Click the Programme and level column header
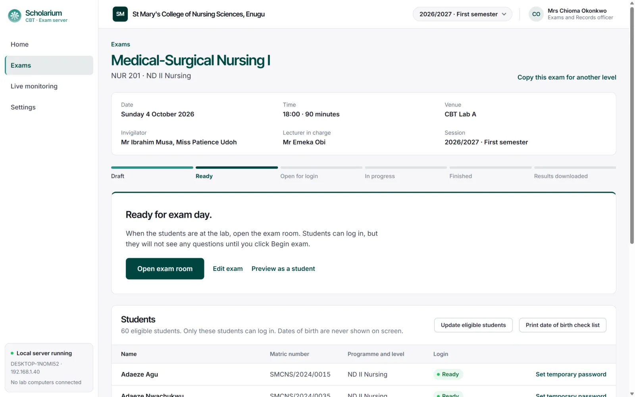The image size is (635, 397). point(376,354)
